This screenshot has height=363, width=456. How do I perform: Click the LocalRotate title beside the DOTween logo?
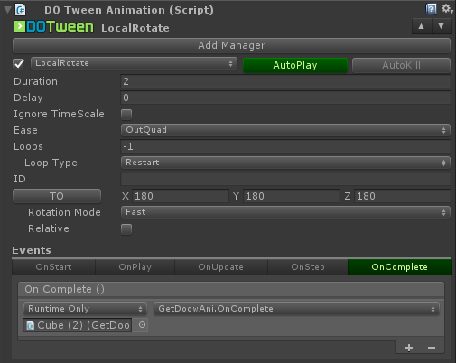(135, 28)
